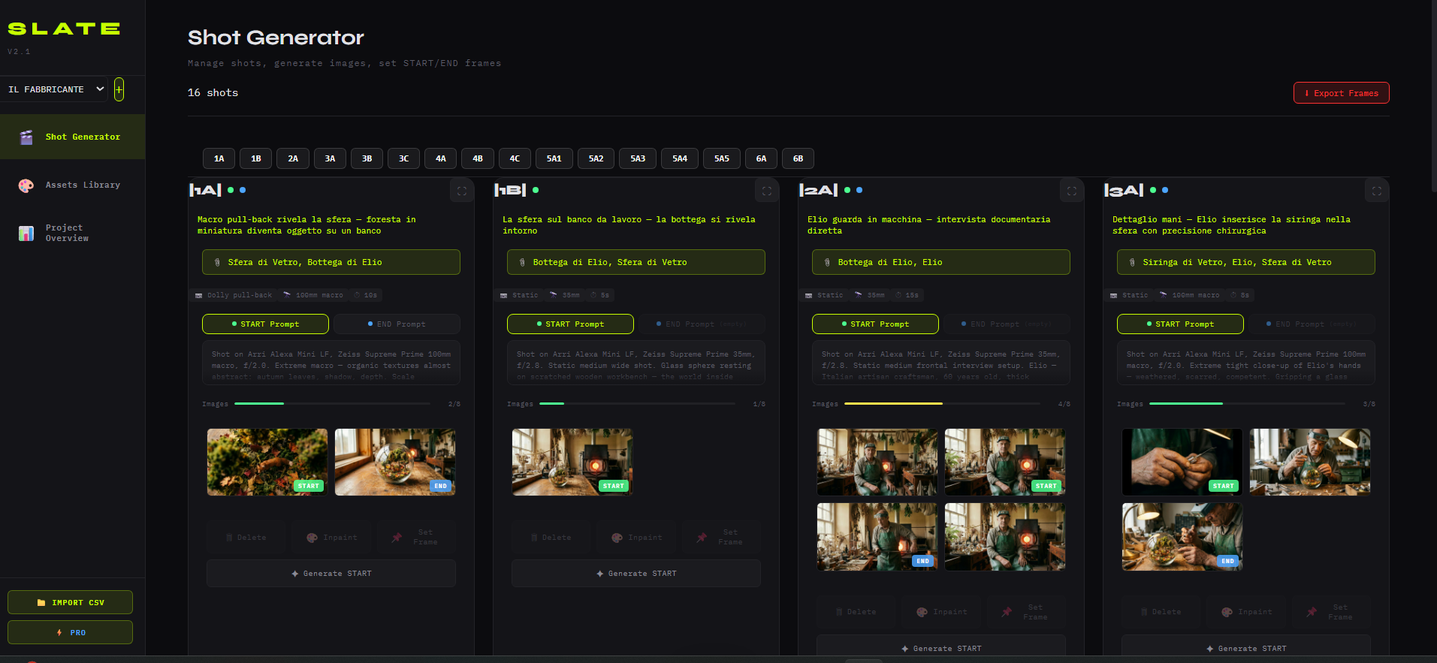1437x663 pixels.
Task: Select END Prompt toggle in shot 1A
Action: 397,324
